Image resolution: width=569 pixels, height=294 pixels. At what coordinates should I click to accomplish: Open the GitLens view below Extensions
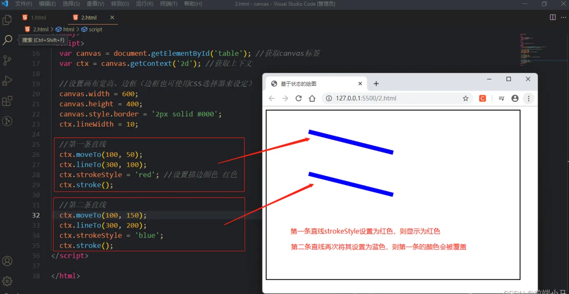point(7,121)
